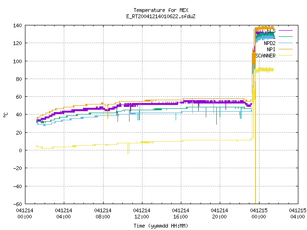307x230 pixels.
Task: Click the 041214 04:00 x-axis tick label
Action: click(x=63, y=214)
